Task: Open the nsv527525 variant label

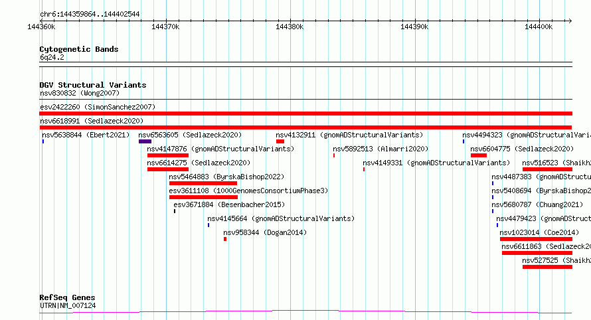Action: 556,260
